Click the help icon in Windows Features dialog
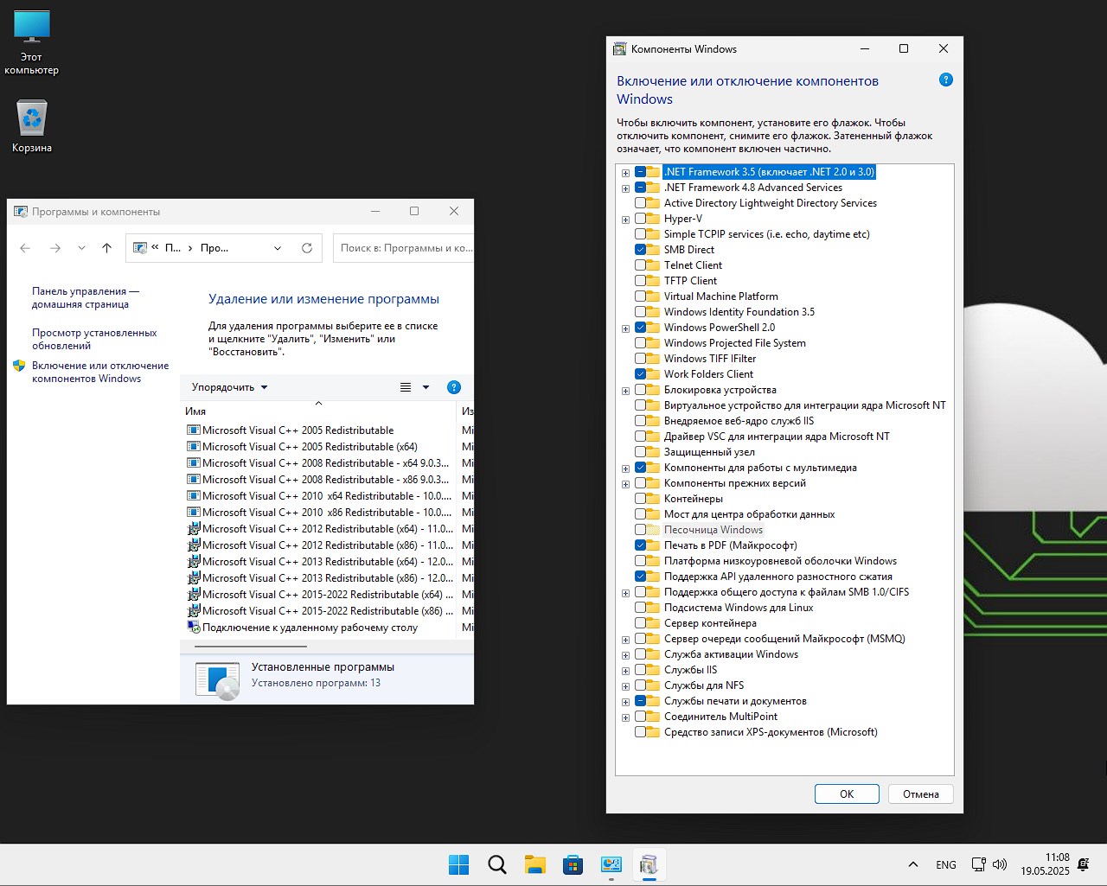The width and height of the screenshot is (1107, 886). pos(945,80)
